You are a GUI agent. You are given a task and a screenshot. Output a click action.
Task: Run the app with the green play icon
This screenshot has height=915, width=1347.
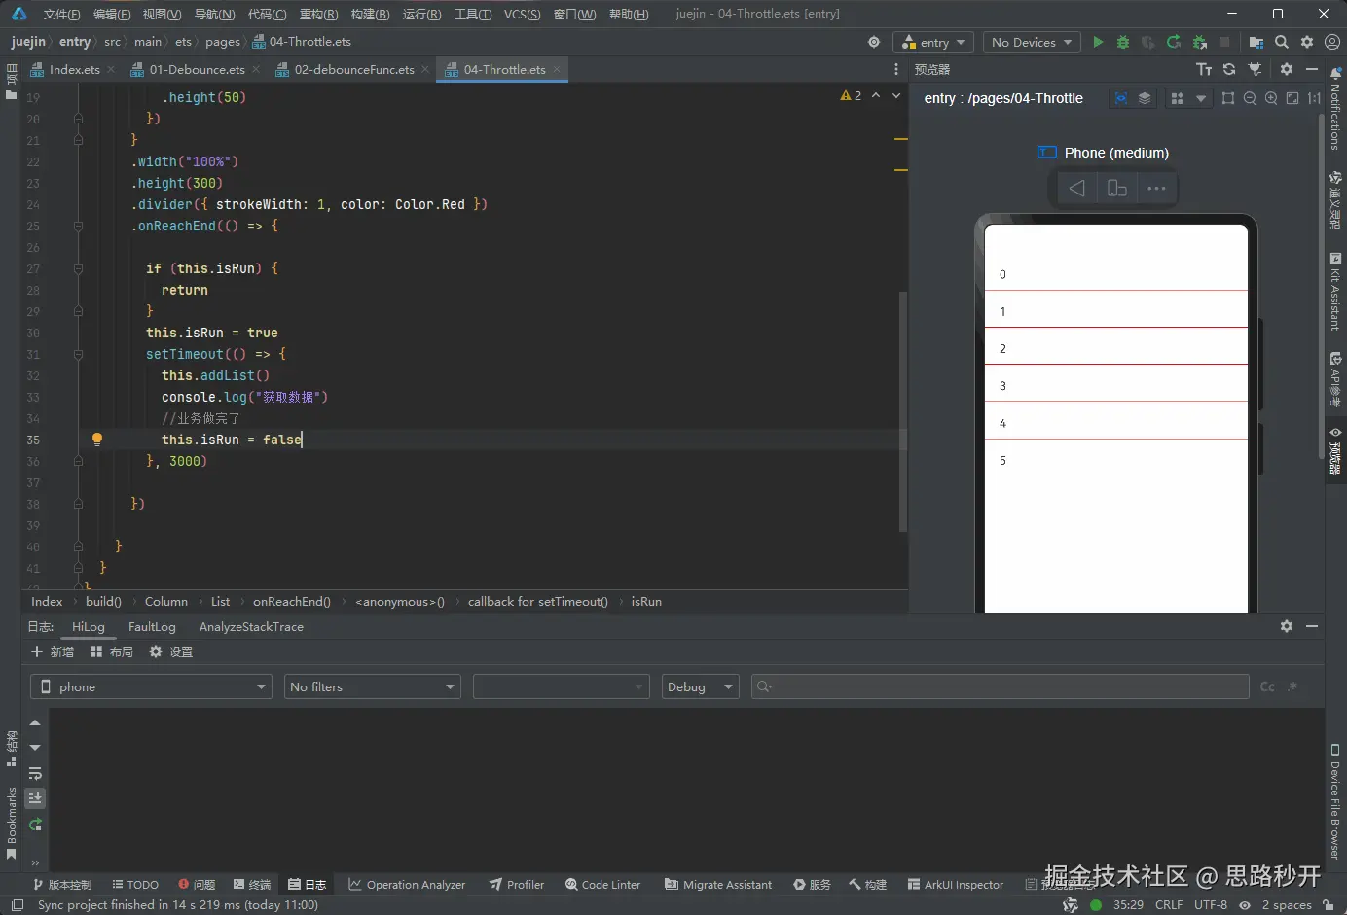click(x=1098, y=42)
